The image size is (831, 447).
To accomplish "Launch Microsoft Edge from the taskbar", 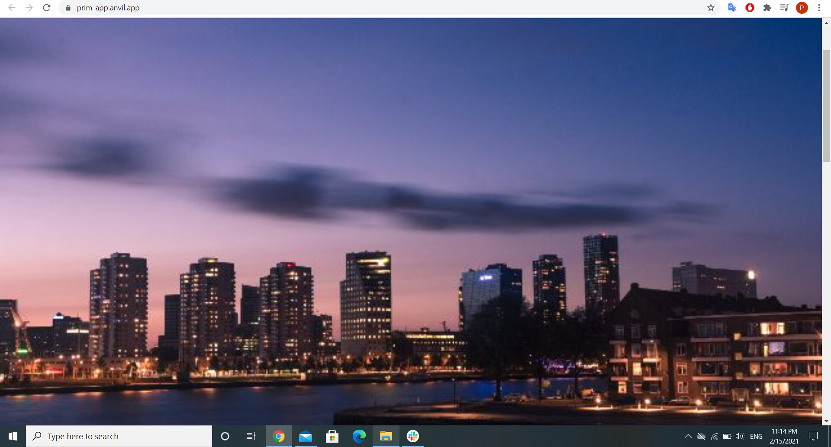I will (x=359, y=436).
